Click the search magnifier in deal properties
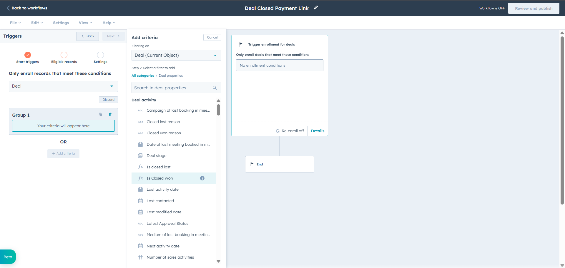565x268 pixels. [x=215, y=88]
